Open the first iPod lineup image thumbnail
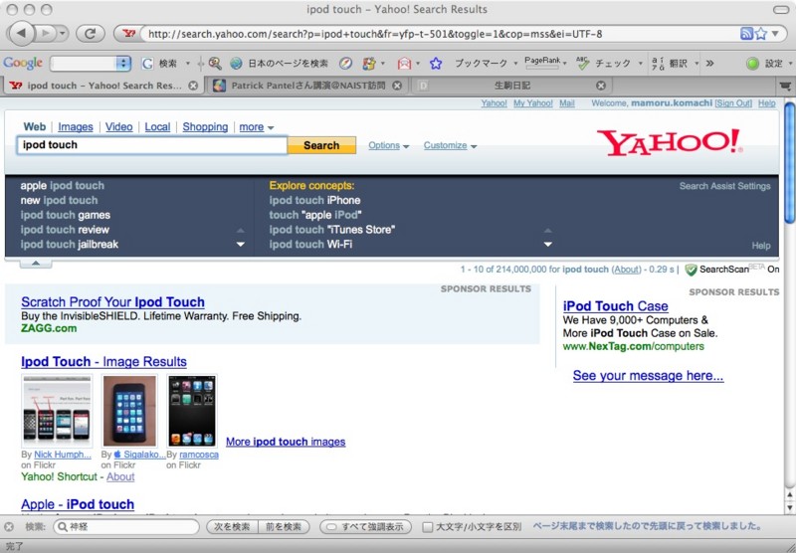 [57, 411]
